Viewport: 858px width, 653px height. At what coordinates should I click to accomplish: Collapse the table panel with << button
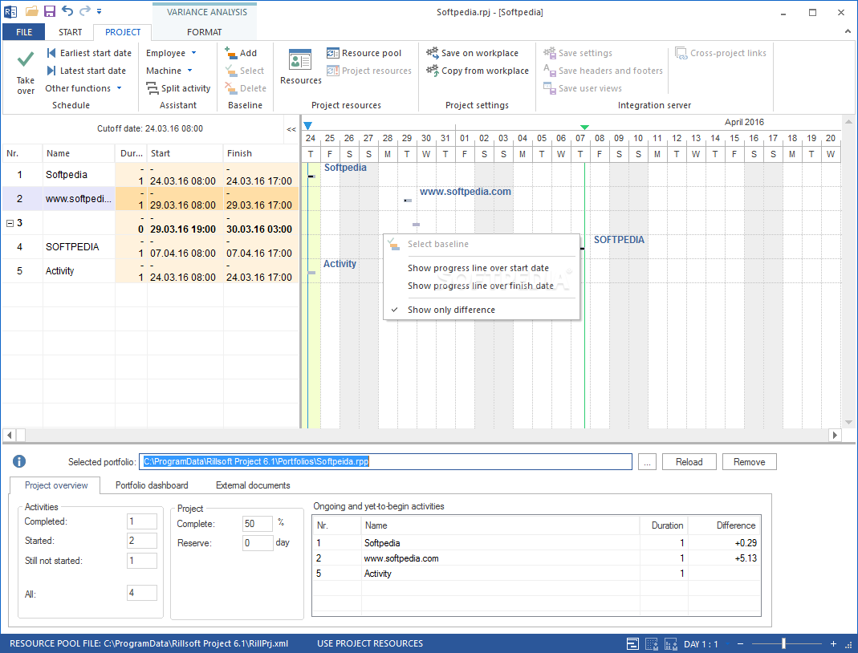point(291,130)
